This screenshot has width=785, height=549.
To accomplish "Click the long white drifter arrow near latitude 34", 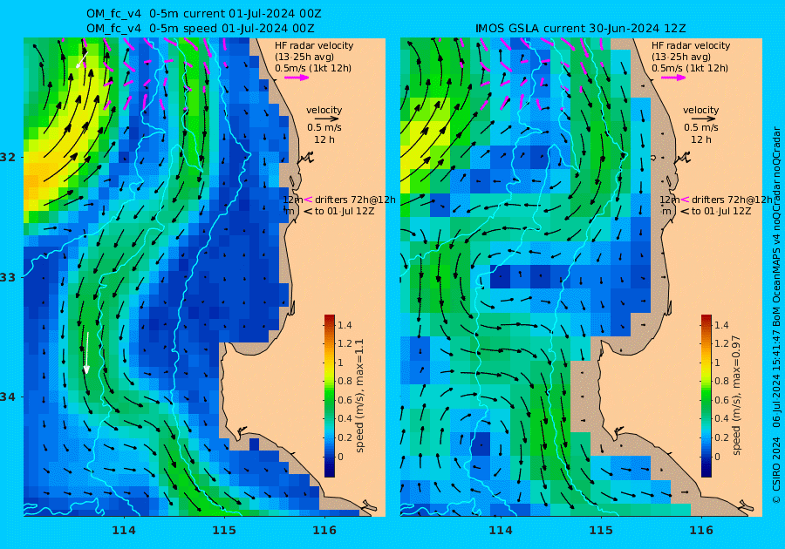I will point(87,353).
